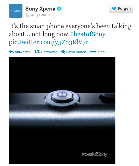Screen dimensions: 139x166
Task: Open the pic.twitter.com/y3Zo3RlV7c link
Action: [x=49, y=42]
